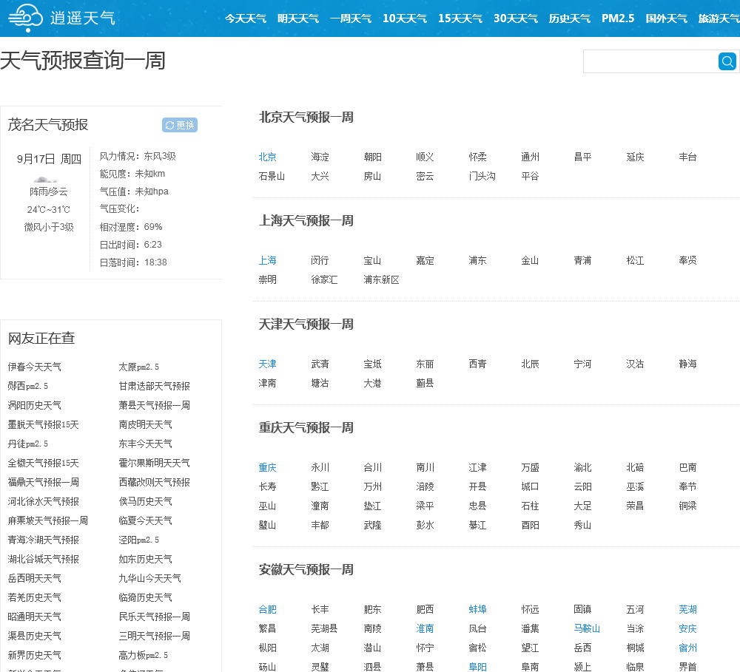Open 霍尔果斯明天天气 link
Image resolution: width=740 pixels, height=672 pixels.
155,463
